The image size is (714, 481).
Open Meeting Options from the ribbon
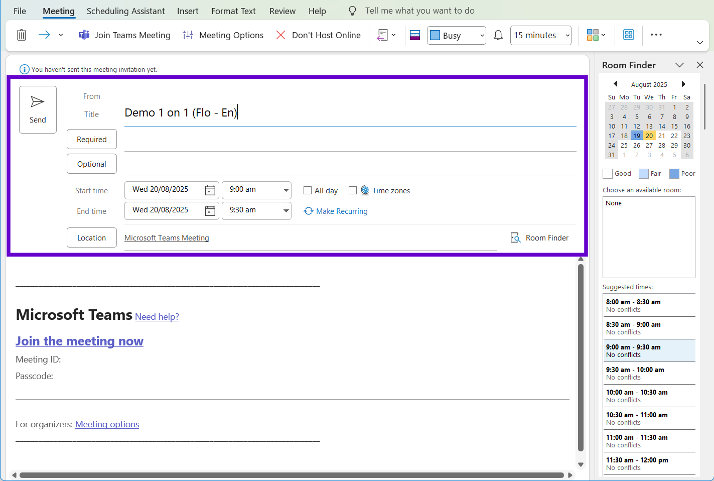coord(223,35)
